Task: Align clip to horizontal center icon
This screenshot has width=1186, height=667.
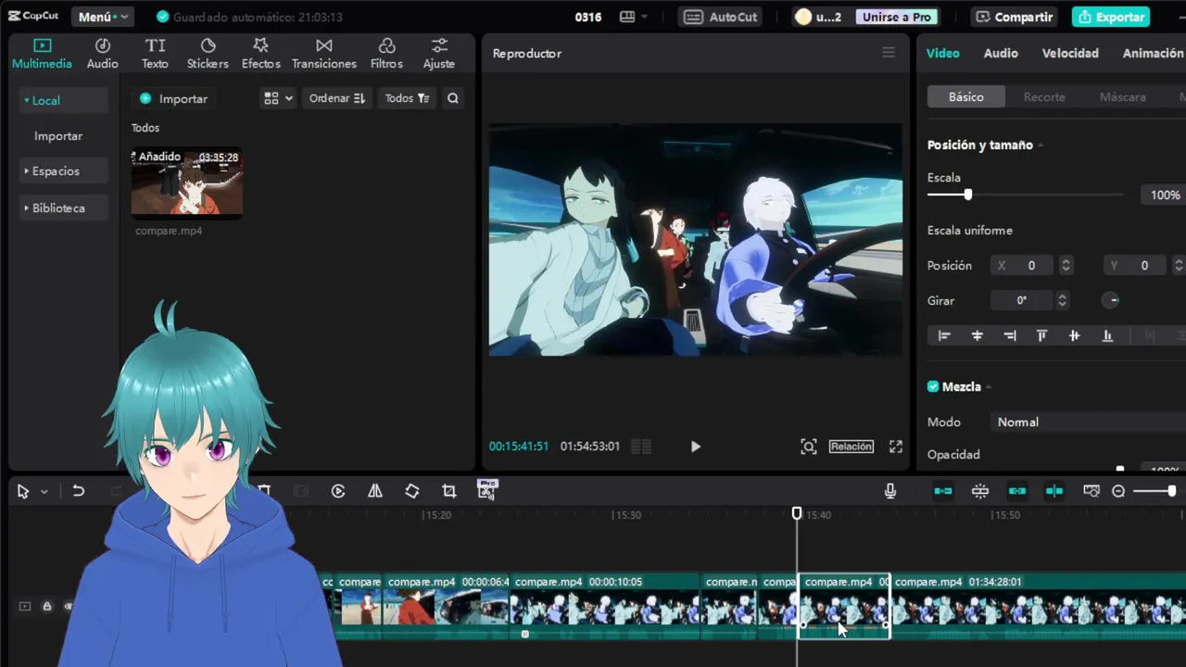Action: pos(977,336)
